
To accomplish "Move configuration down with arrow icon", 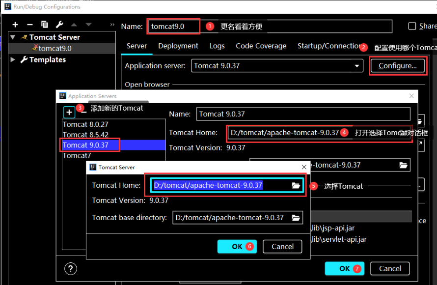I will click(87, 24).
